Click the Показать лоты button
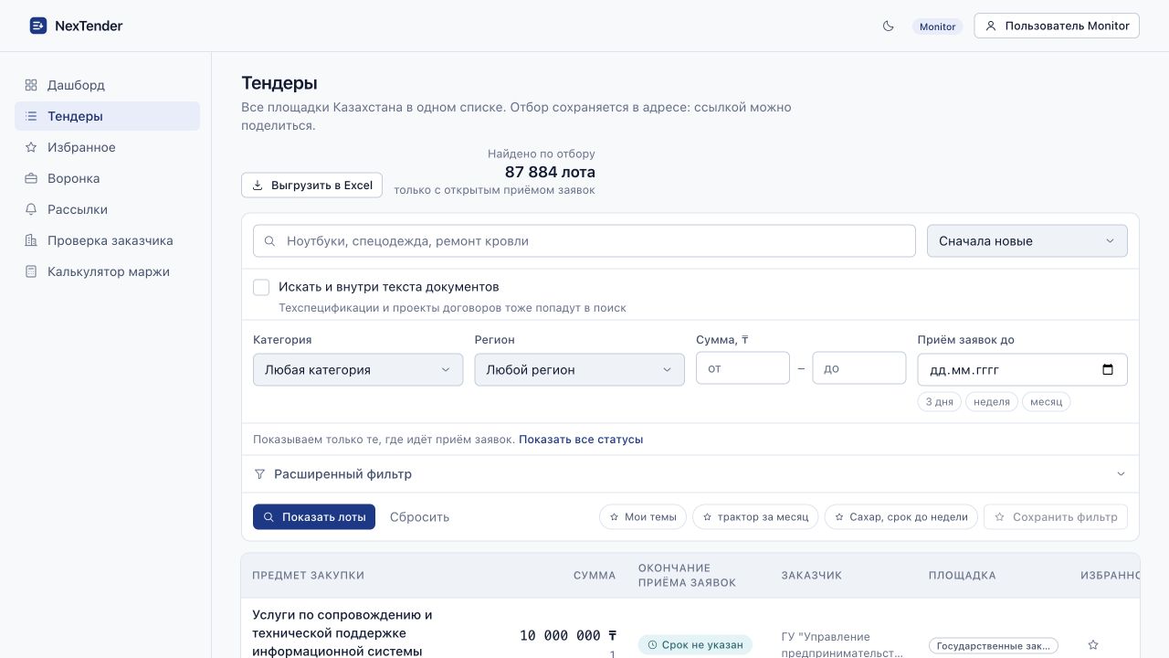The image size is (1169, 658). pyautogui.click(x=314, y=516)
